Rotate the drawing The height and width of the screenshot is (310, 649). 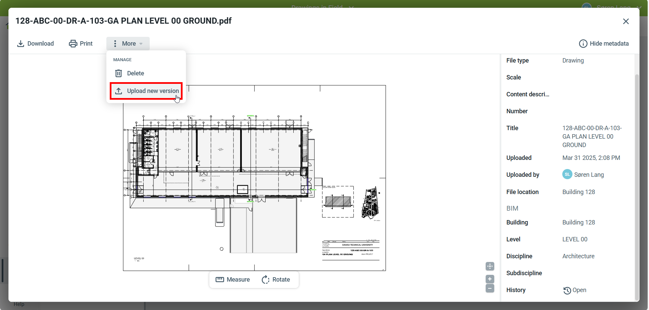click(276, 280)
